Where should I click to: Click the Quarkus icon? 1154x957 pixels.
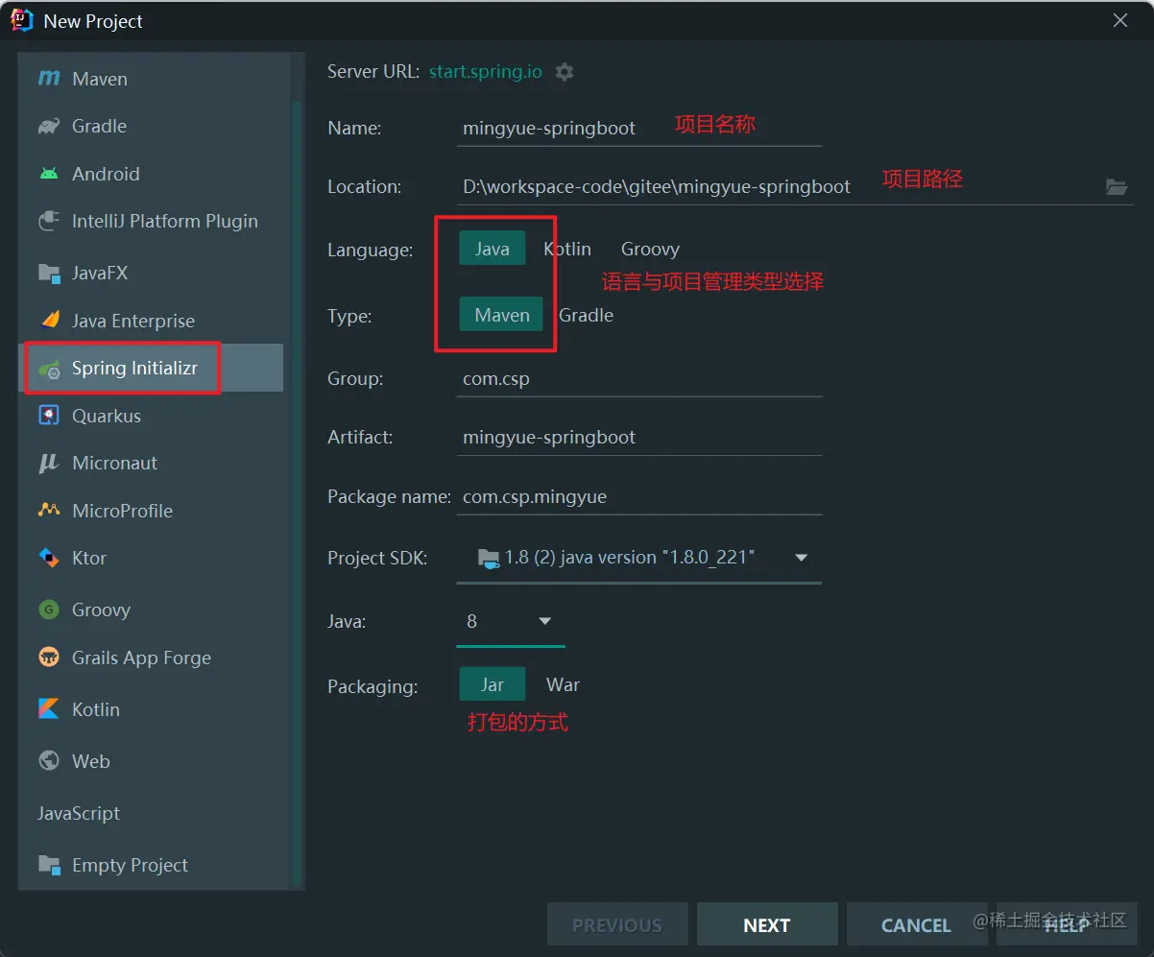pyautogui.click(x=49, y=416)
